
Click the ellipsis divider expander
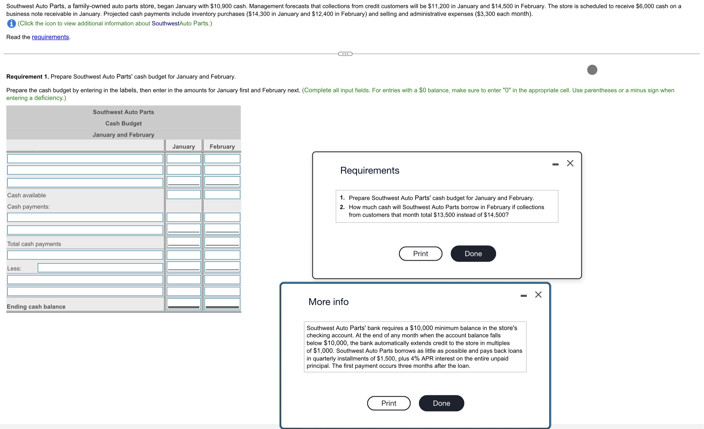[345, 54]
